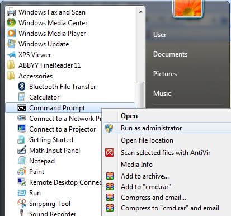Launch Windows Media Player icon
The image size is (231, 216).
tap(11, 34)
